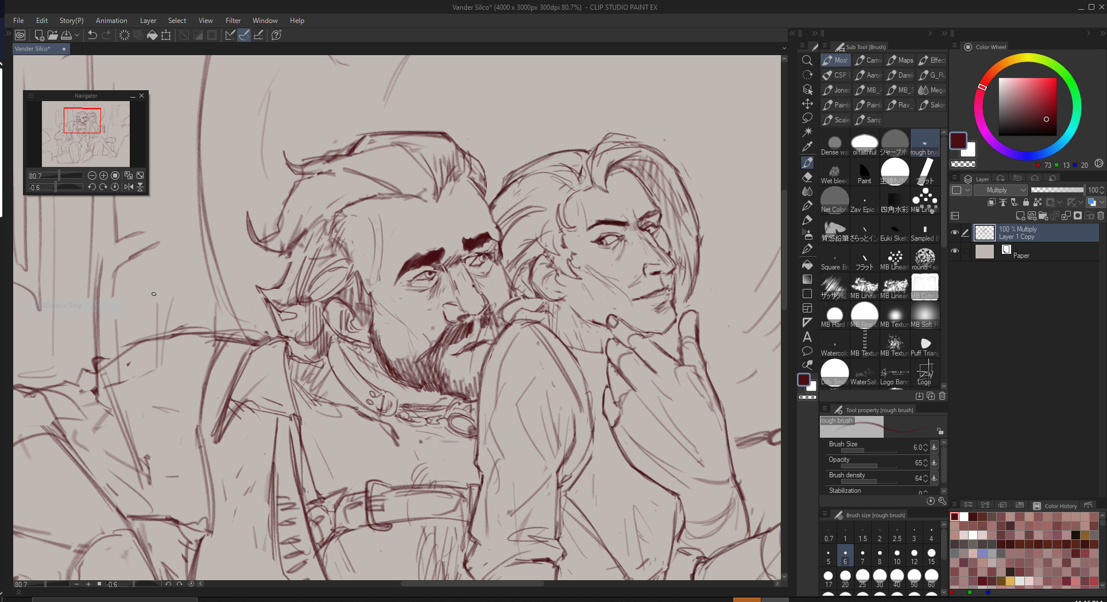
Task: Toggle Set as reference layer lighthouse
Action: 1003,202
